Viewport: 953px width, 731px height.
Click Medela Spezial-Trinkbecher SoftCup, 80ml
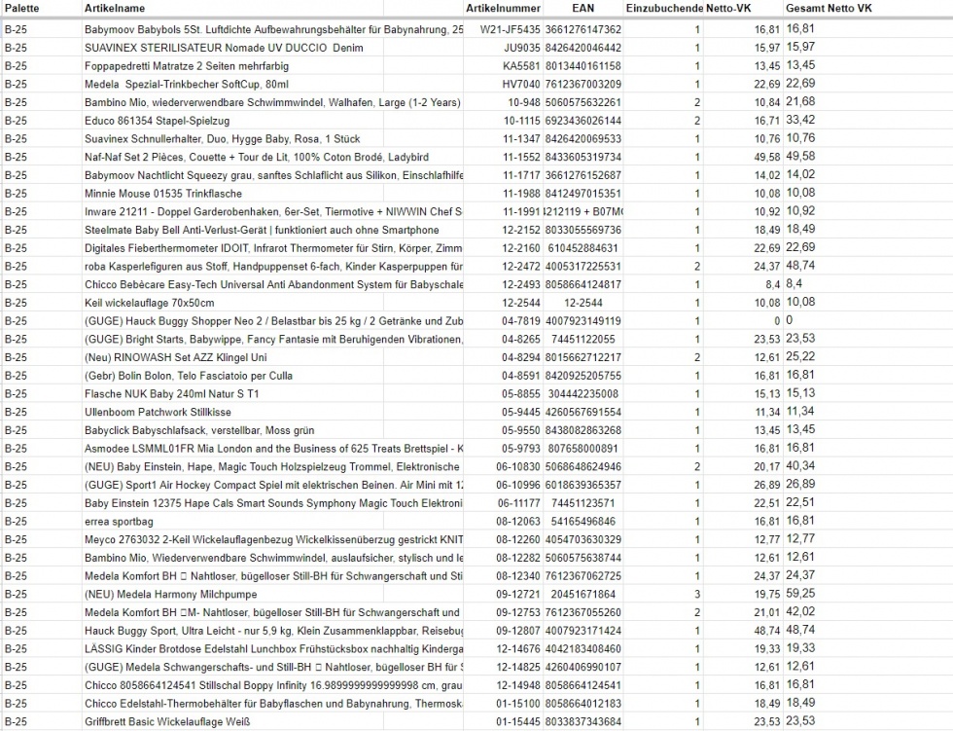click(187, 84)
